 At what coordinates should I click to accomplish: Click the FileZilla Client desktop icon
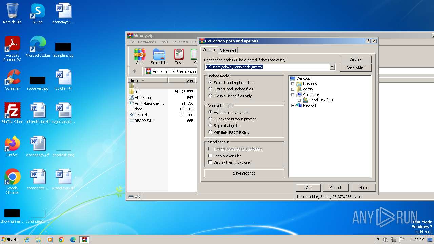click(x=12, y=113)
